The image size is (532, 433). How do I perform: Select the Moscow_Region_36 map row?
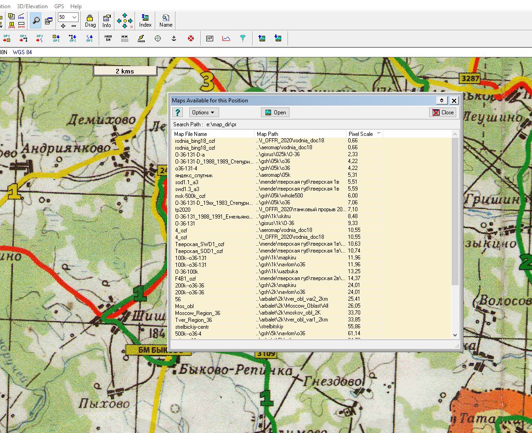pyautogui.click(x=197, y=313)
